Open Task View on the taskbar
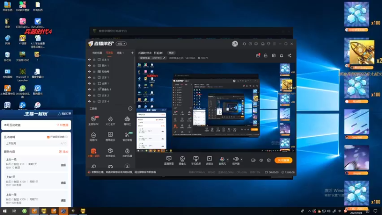 point(14,211)
